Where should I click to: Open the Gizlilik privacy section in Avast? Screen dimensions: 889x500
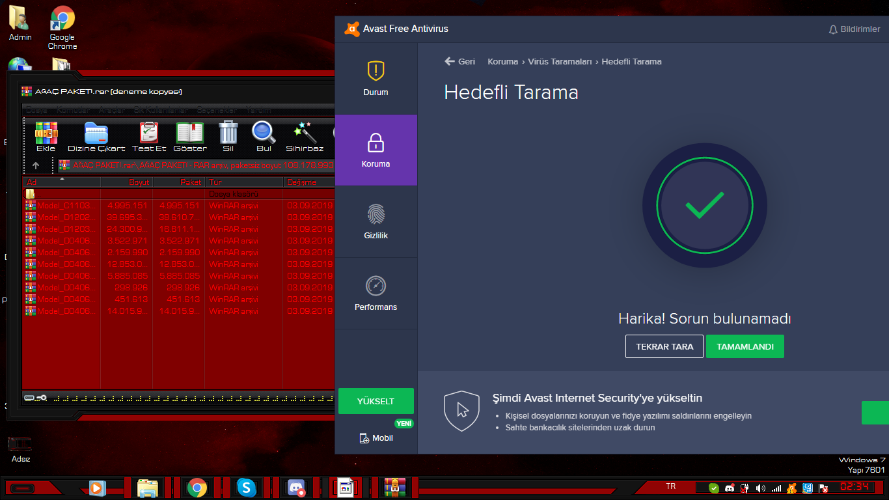(376, 222)
